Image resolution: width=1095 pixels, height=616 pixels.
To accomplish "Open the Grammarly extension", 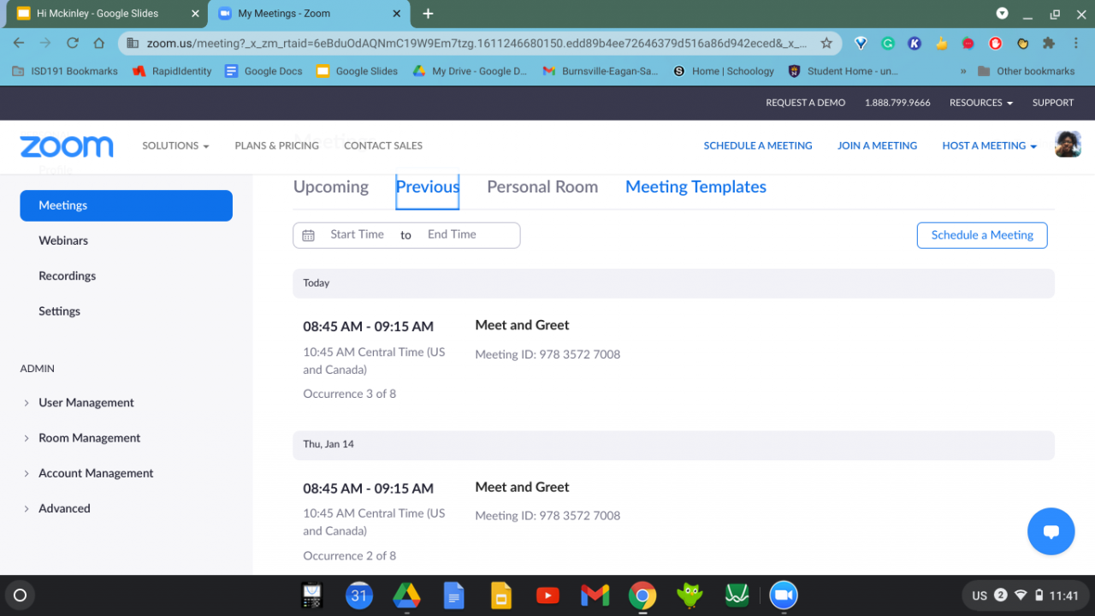I will (x=888, y=43).
